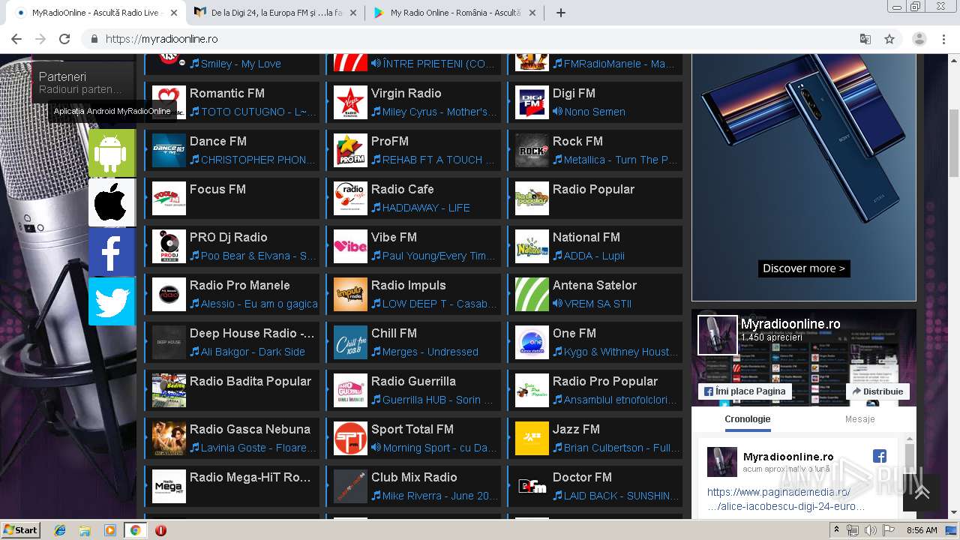This screenshot has width=960, height=540.
Task: Open the Club Mix Radio station link
Action: (414, 477)
